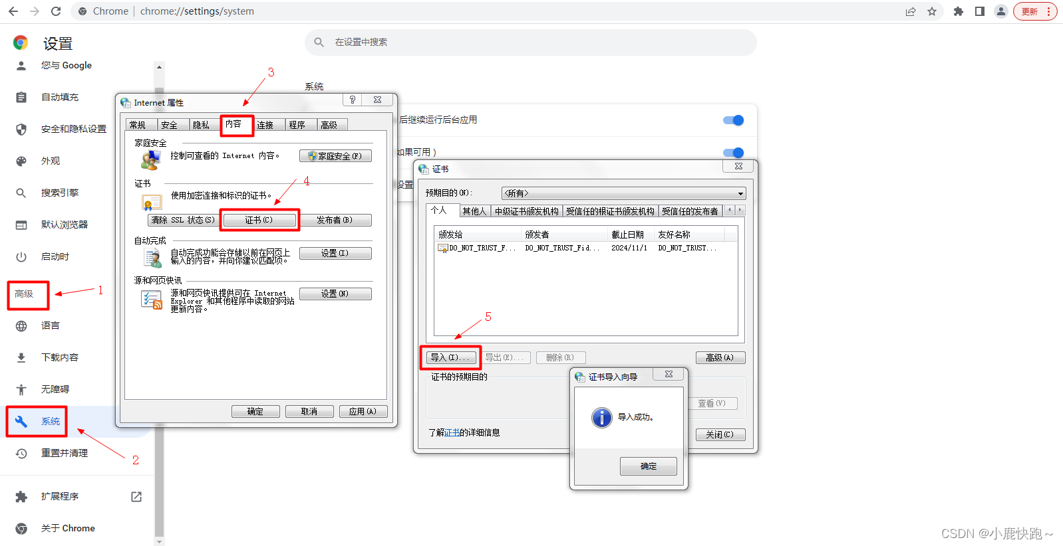Image resolution: width=1063 pixels, height=546 pixels.
Task: Click 确定 in Internet 属性 dialog
Action: [255, 411]
